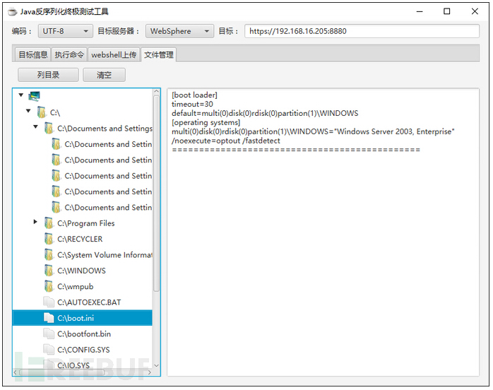This screenshot has width=493, height=390.
Task: Click the wmpub folder icon
Action: (49, 286)
